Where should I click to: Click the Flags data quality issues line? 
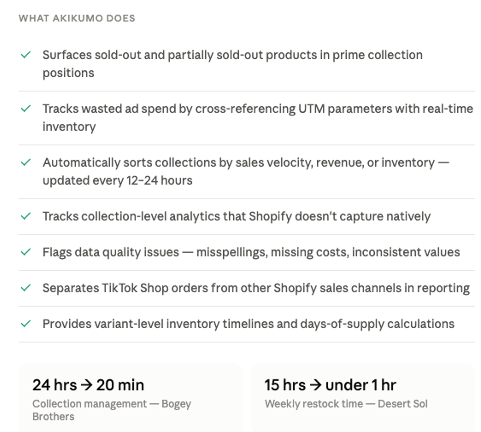(251, 252)
